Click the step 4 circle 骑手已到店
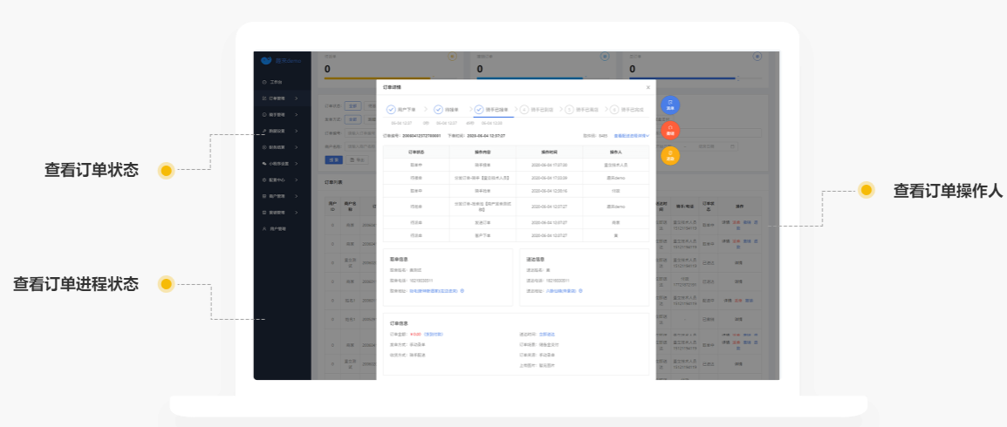 (x=524, y=110)
